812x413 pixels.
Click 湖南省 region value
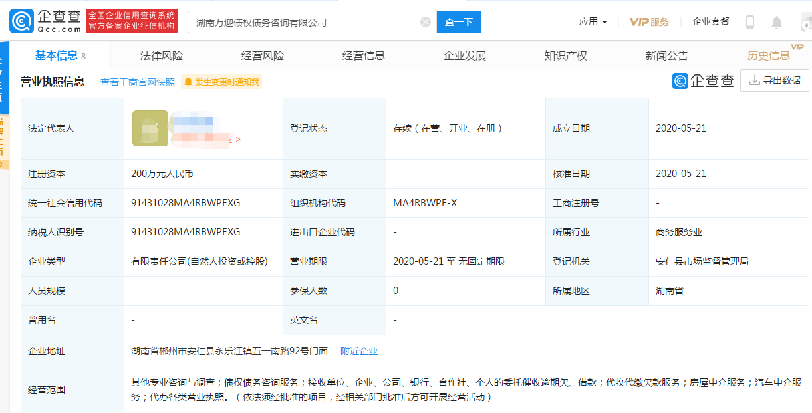(670, 291)
